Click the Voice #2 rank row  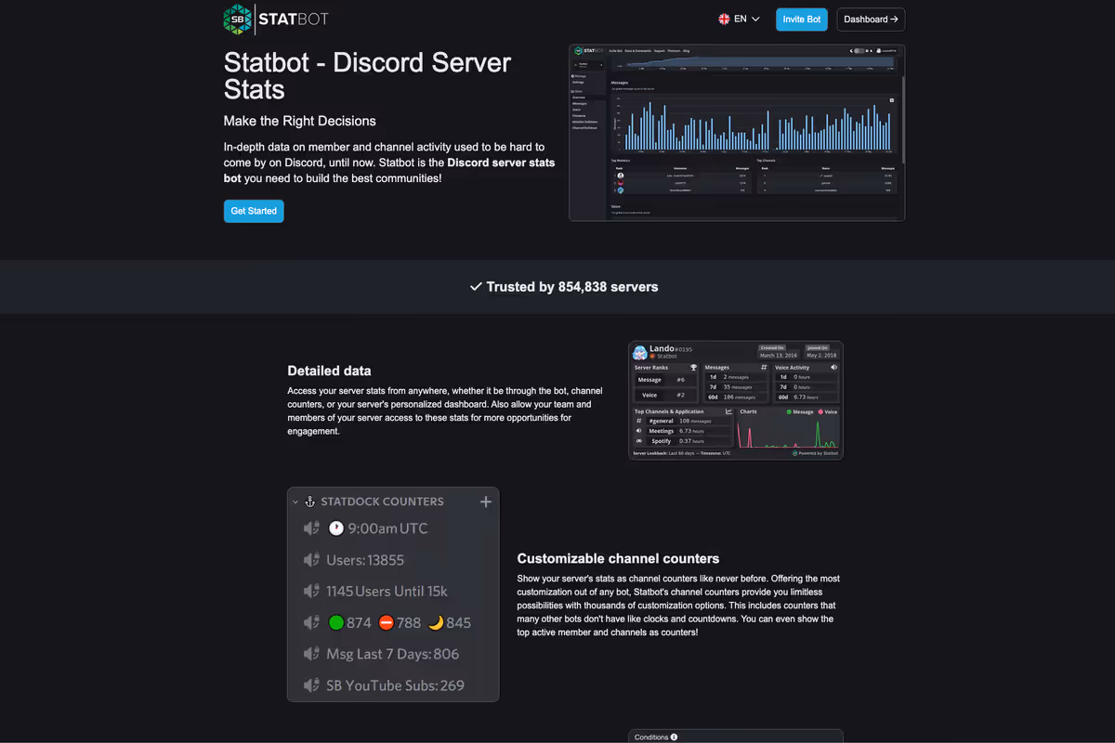pos(665,395)
